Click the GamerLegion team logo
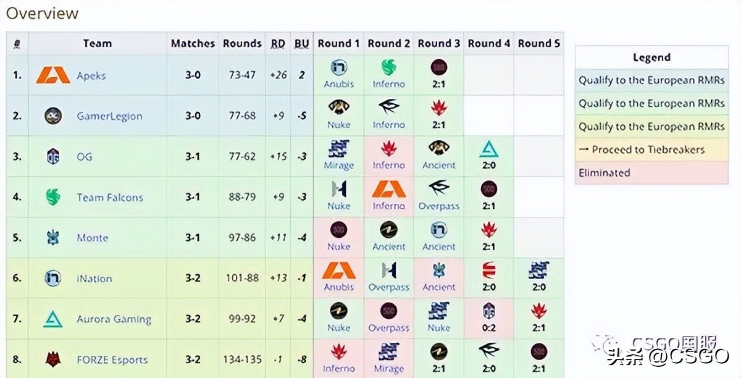Viewport: 741px width, 378px height. 53,116
